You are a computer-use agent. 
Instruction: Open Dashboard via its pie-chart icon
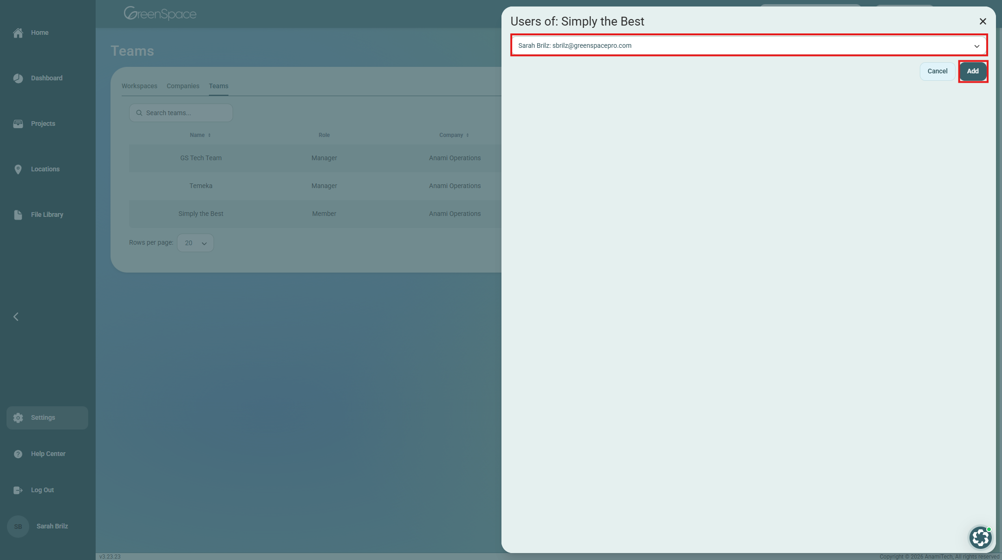18,78
